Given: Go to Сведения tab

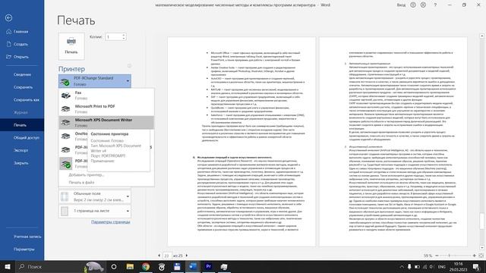Looking at the screenshot, I should click(22, 74).
